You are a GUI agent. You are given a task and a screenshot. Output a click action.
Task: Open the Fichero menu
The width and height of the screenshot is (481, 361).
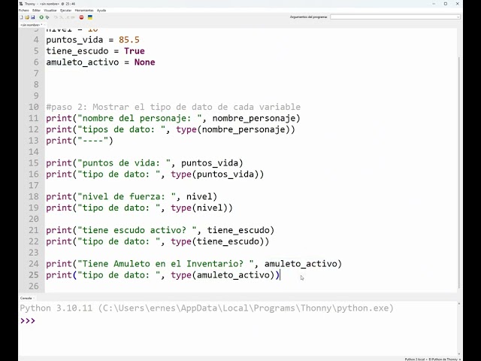23,11
